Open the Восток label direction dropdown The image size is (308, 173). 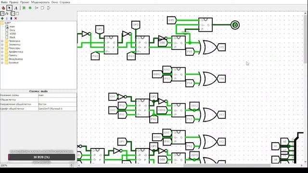coord(57,104)
